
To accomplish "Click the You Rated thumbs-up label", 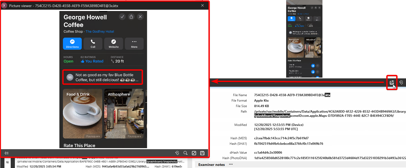I will click(92, 61).
